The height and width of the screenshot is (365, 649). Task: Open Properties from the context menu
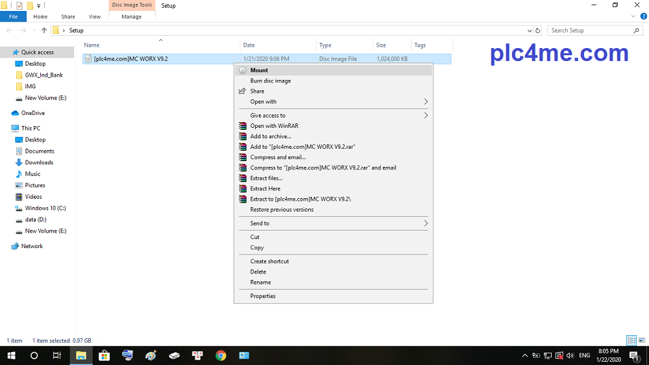coord(333,296)
